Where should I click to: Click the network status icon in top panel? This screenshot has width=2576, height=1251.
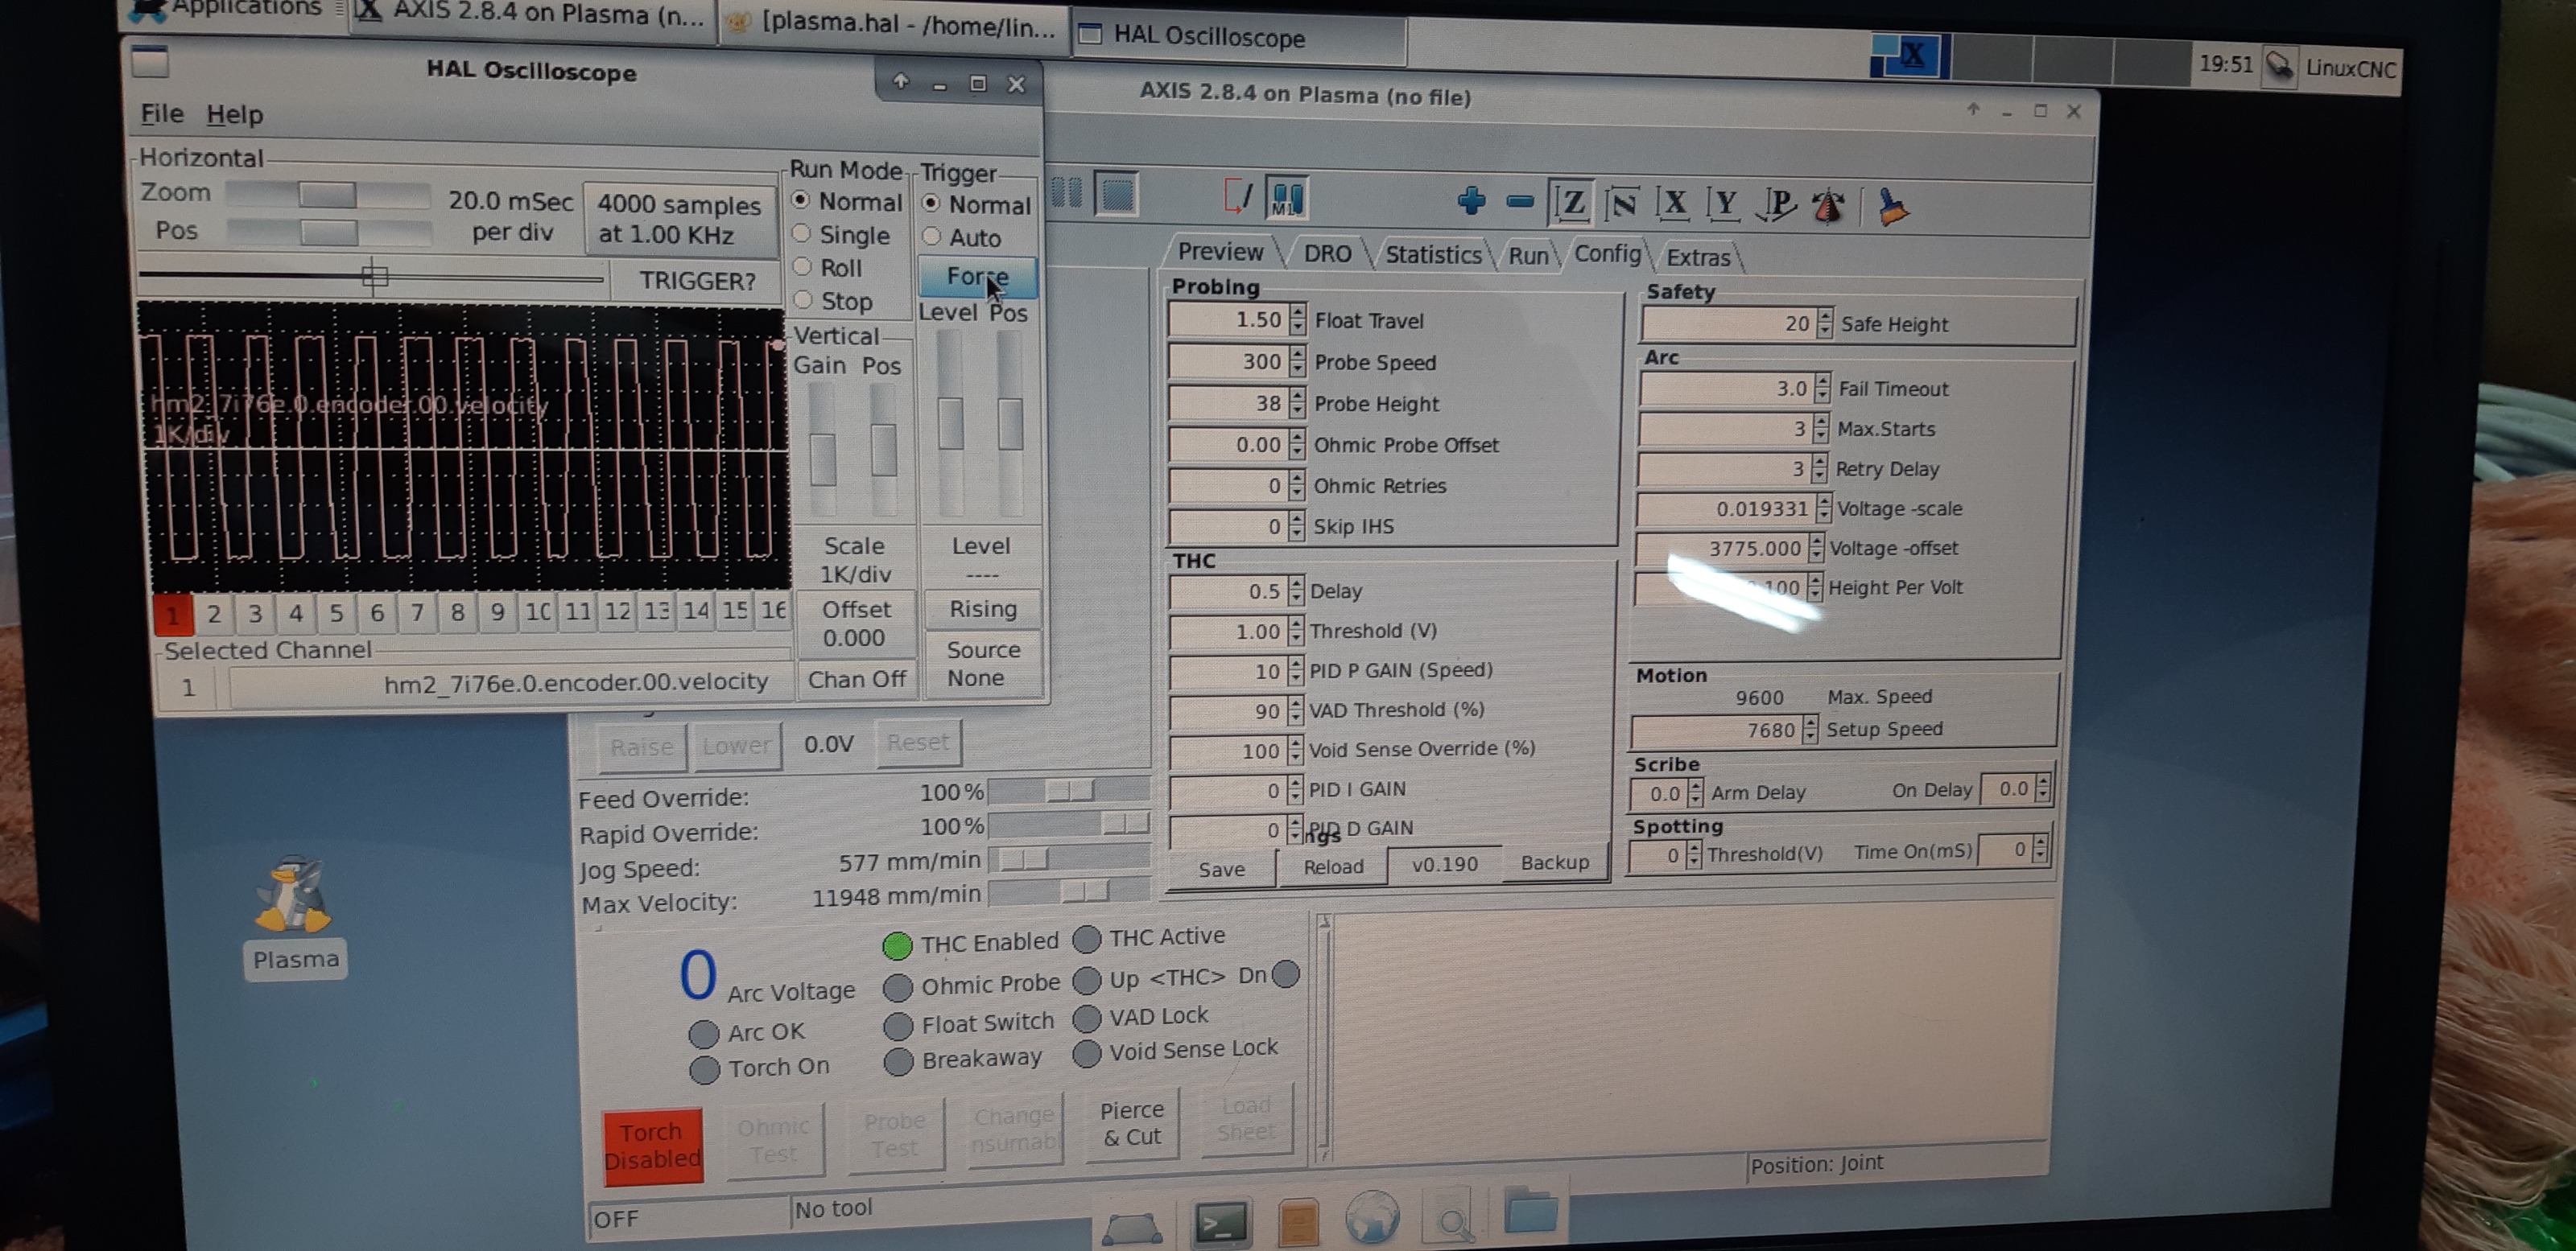coord(2280,67)
